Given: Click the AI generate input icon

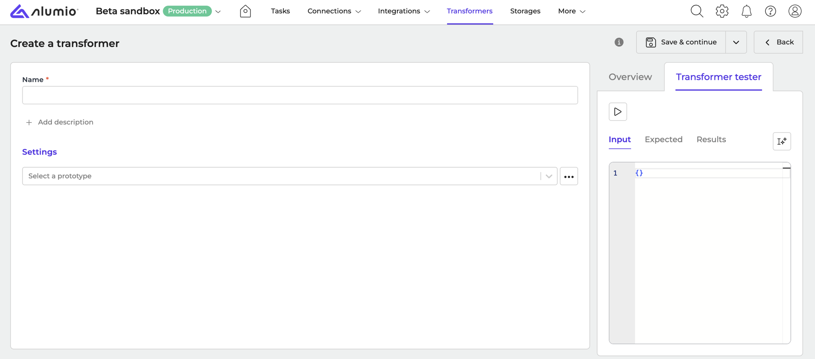Looking at the screenshot, I should coord(781,141).
